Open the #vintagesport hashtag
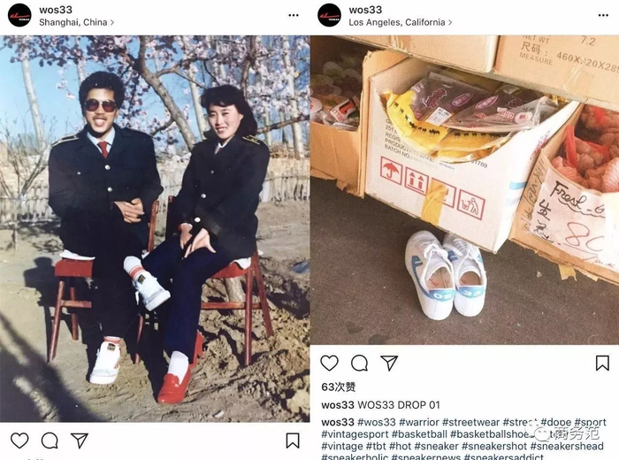Viewport: 619px width, 460px height. (x=355, y=434)
